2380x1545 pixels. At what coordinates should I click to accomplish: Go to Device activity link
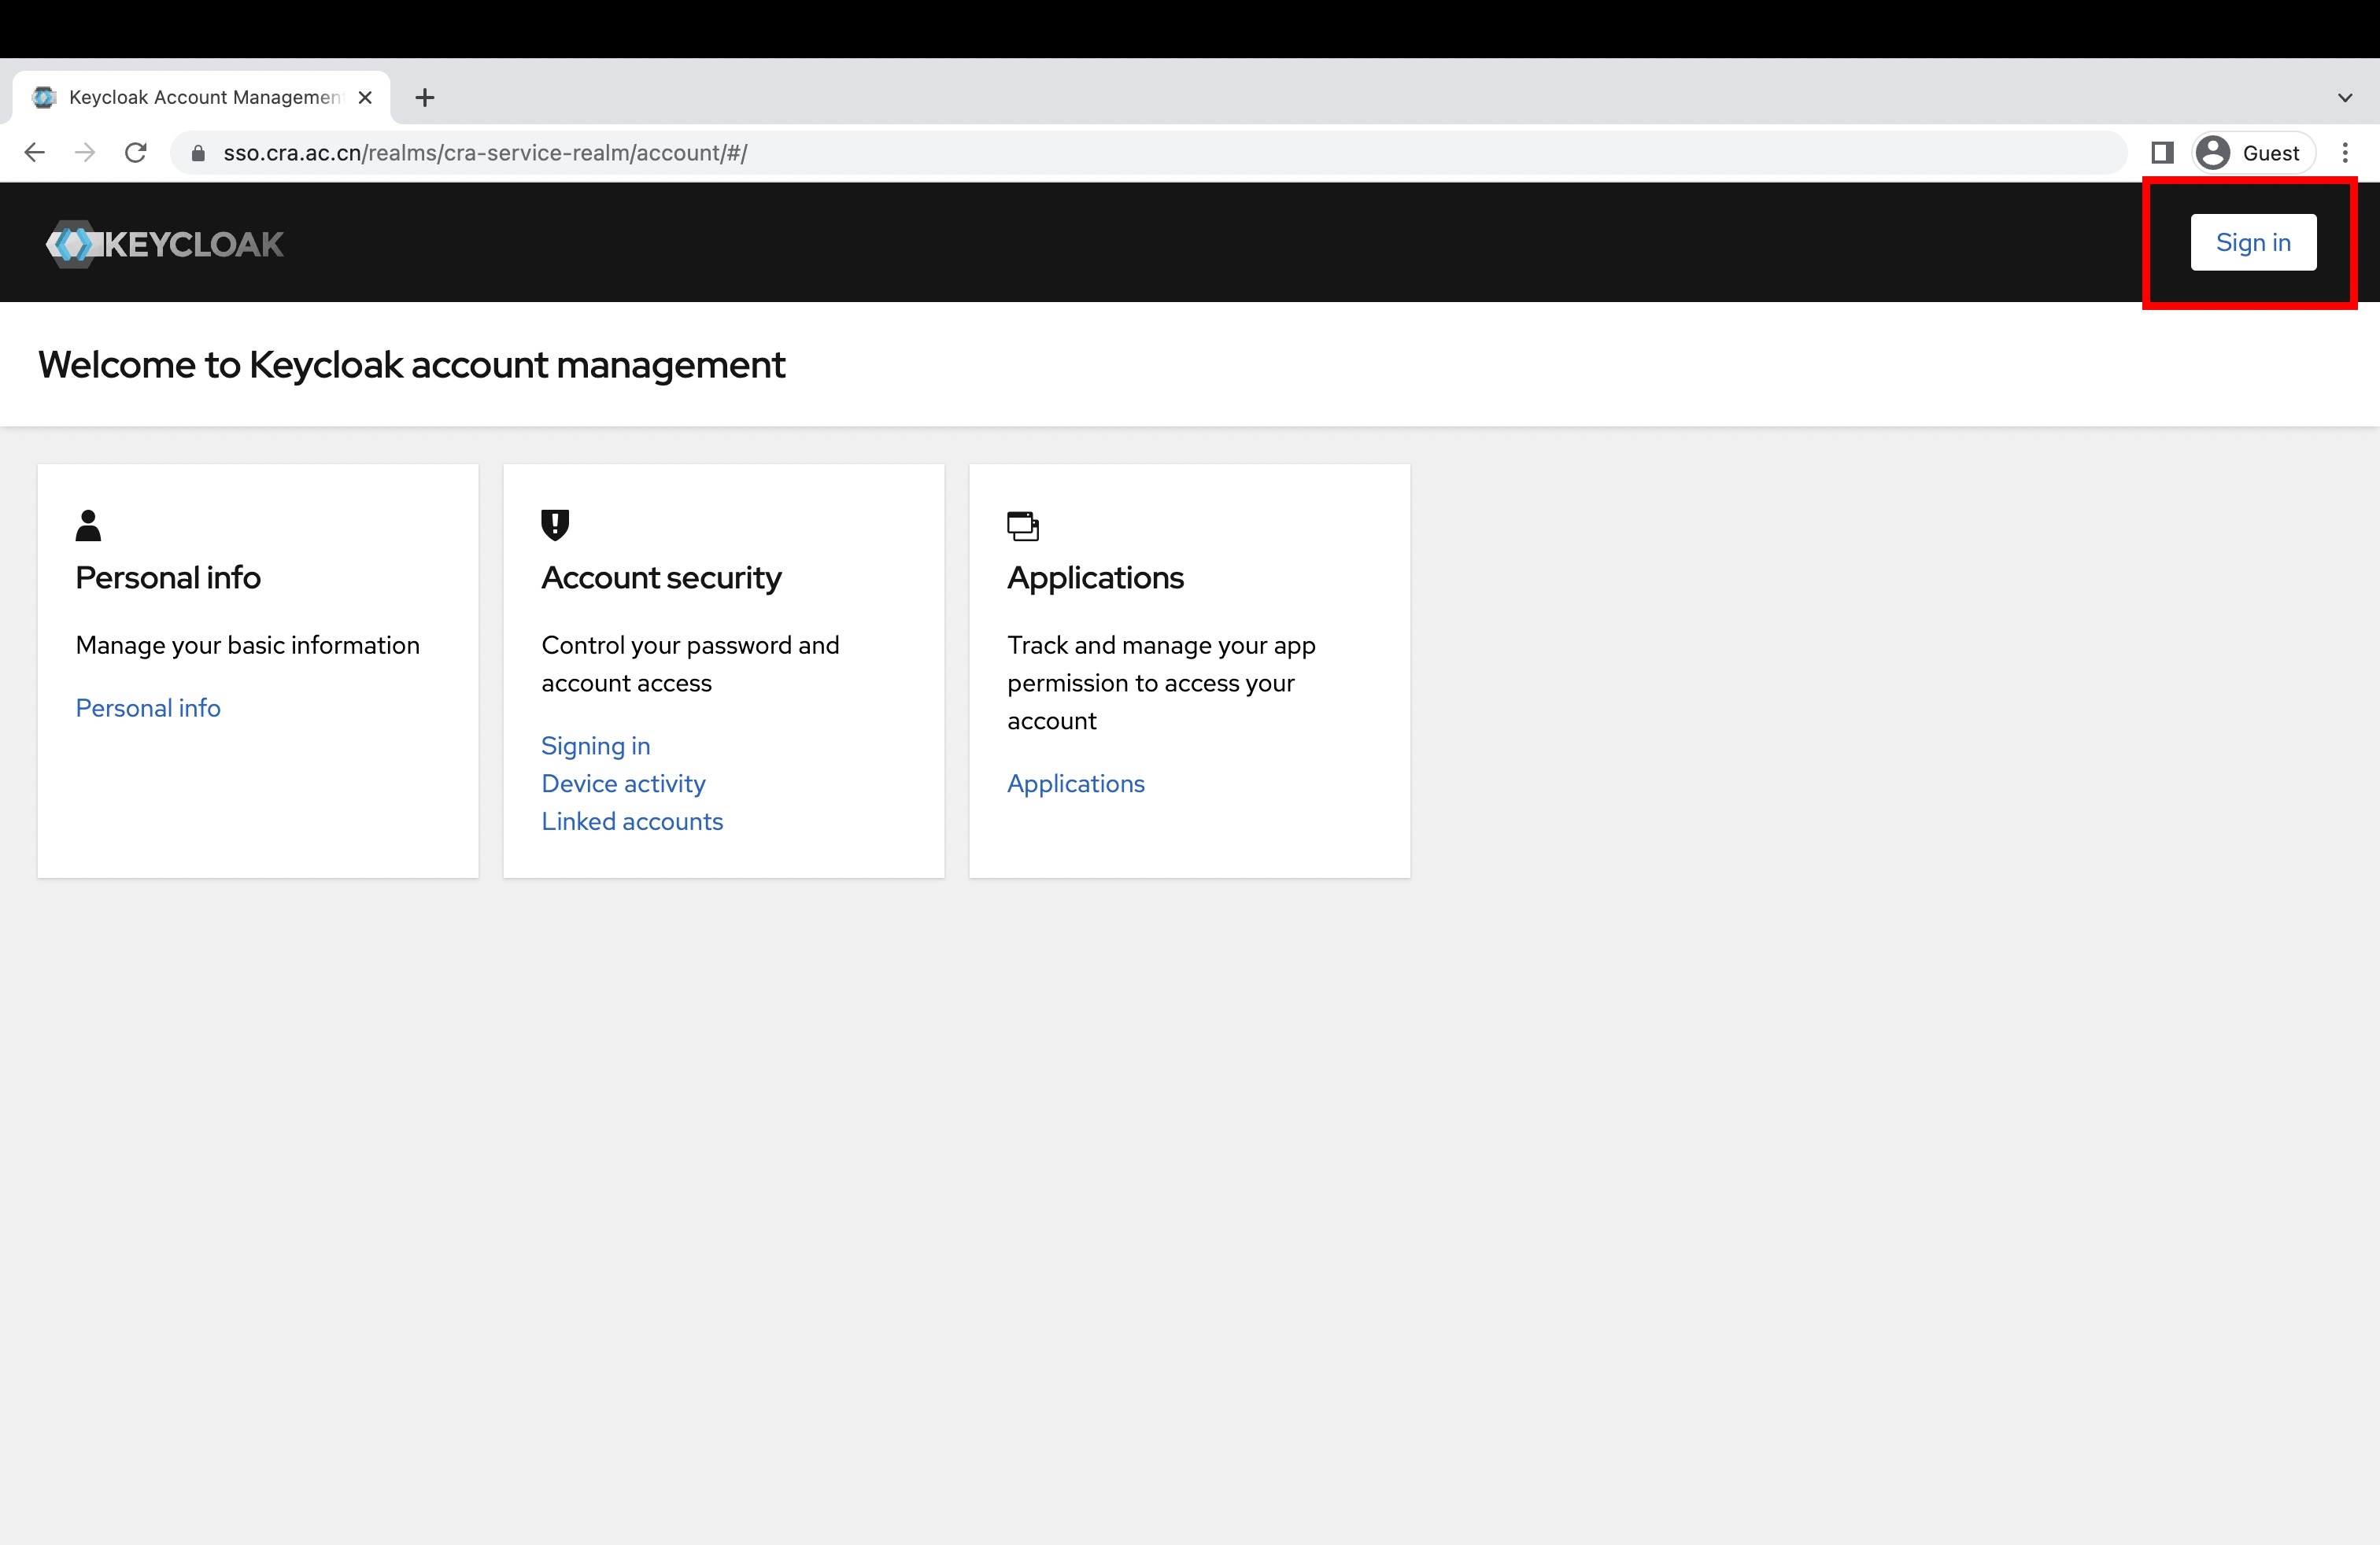[623, 784]
